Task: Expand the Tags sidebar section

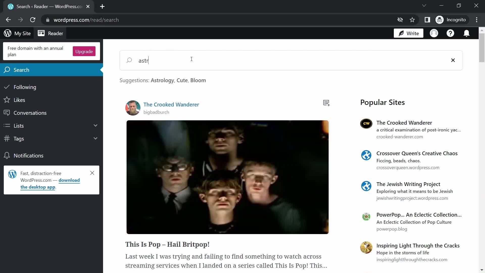Action: pos(95,138)
